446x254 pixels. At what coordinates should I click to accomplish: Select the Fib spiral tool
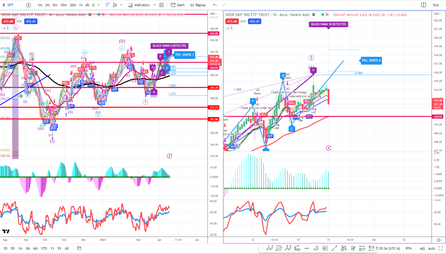pyautogui.click(x=353, y=248)
